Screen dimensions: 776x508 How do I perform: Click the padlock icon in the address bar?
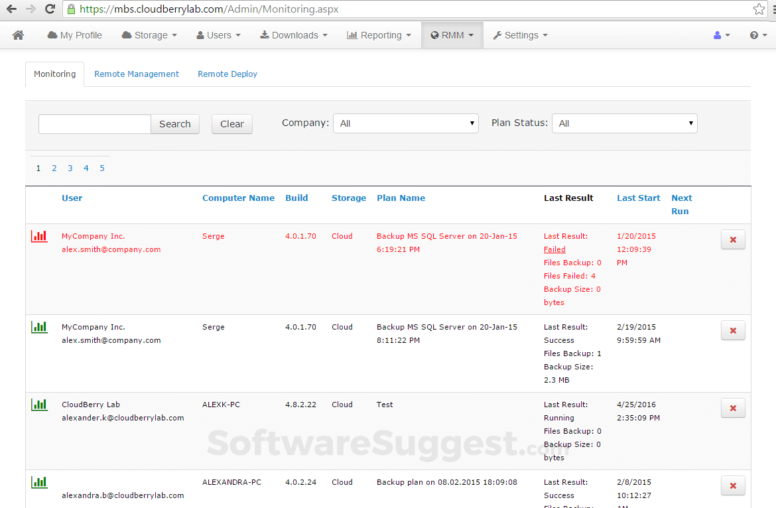tap(70, 9)
